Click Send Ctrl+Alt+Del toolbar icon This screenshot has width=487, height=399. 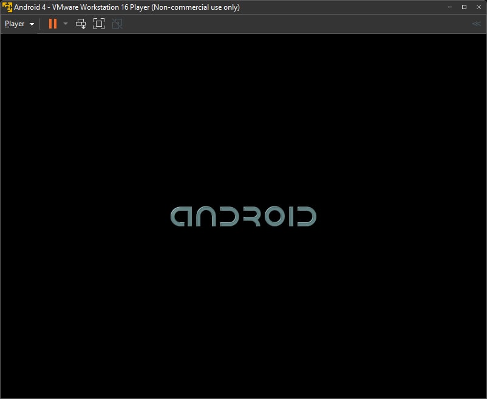coord(81,24)
